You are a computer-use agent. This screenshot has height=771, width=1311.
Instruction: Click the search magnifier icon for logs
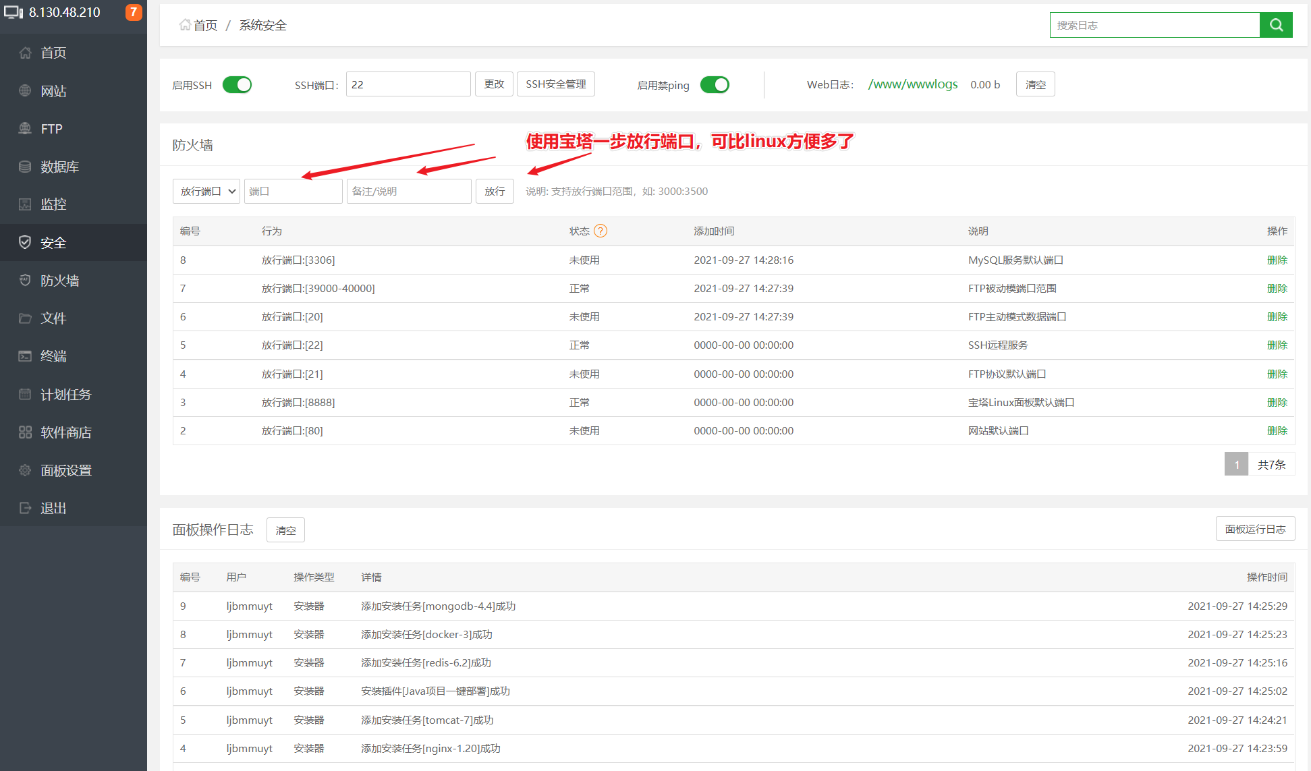[1276, 25]
